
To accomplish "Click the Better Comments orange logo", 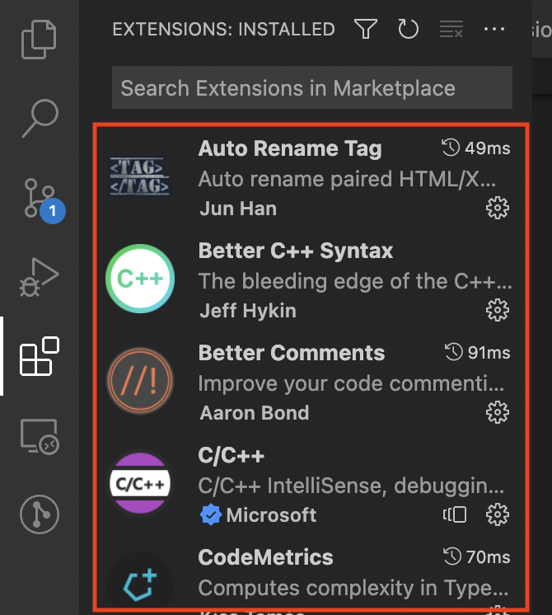I will tap(140, 381).
